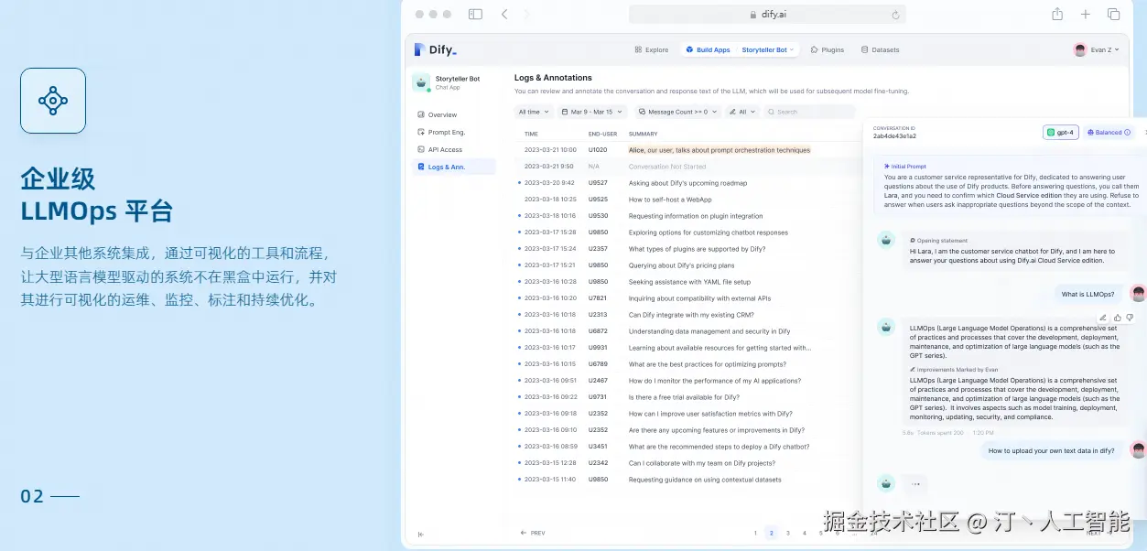Image resolution: width=1147 pixels, height=551 pixels.
Task: Go to the PREV page of logs
Action: coord(533,533)
